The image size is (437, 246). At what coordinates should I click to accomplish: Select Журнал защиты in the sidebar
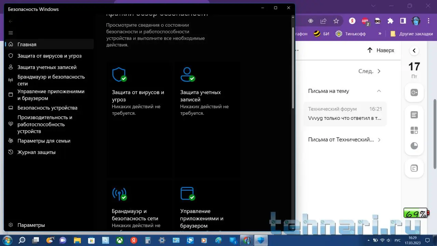coord(36,152)
